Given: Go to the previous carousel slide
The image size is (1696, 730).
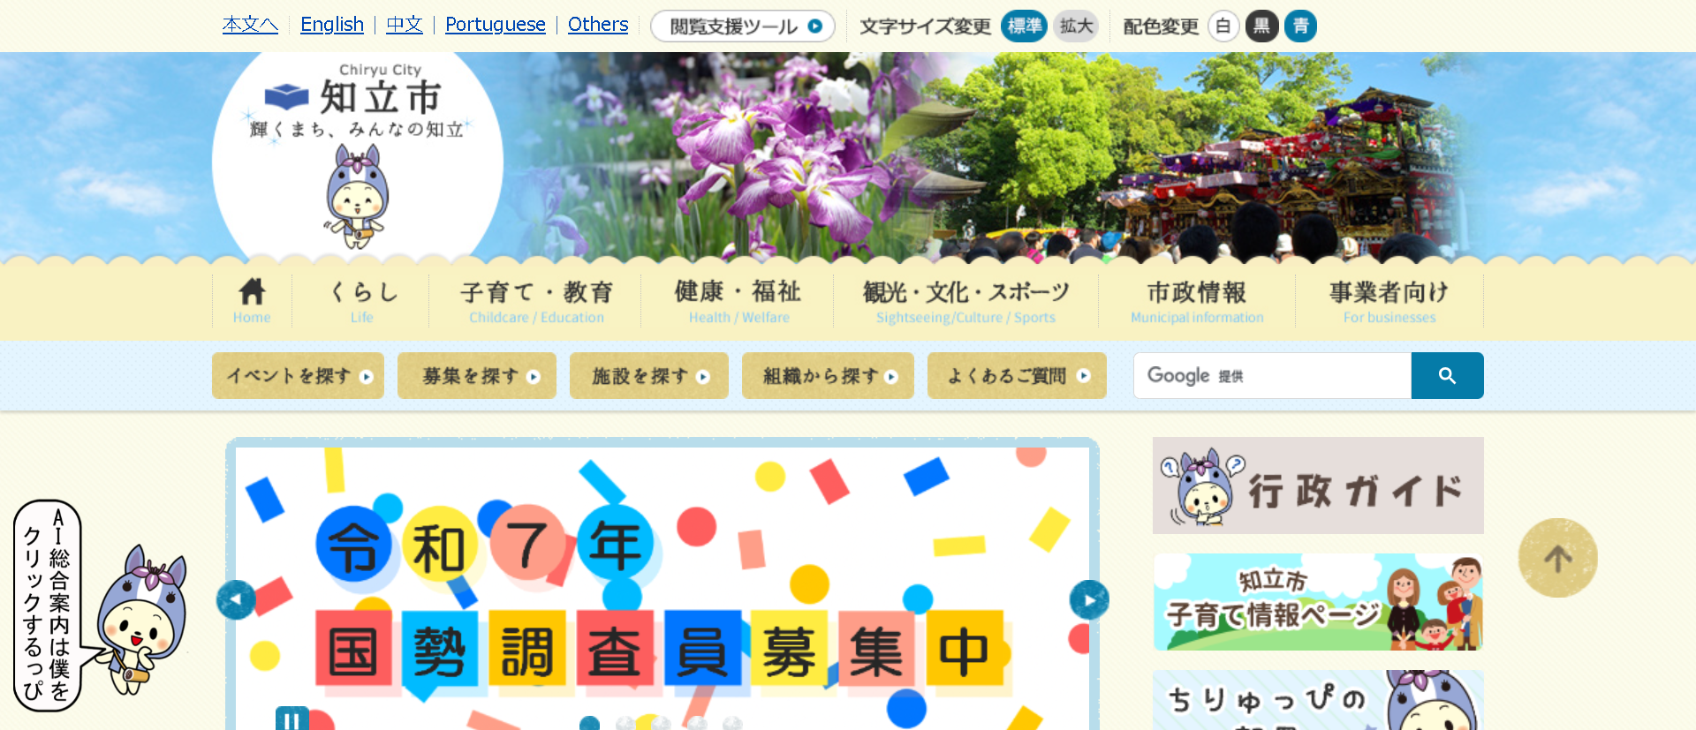Looking at the screenshot, I should click(236, 600).
